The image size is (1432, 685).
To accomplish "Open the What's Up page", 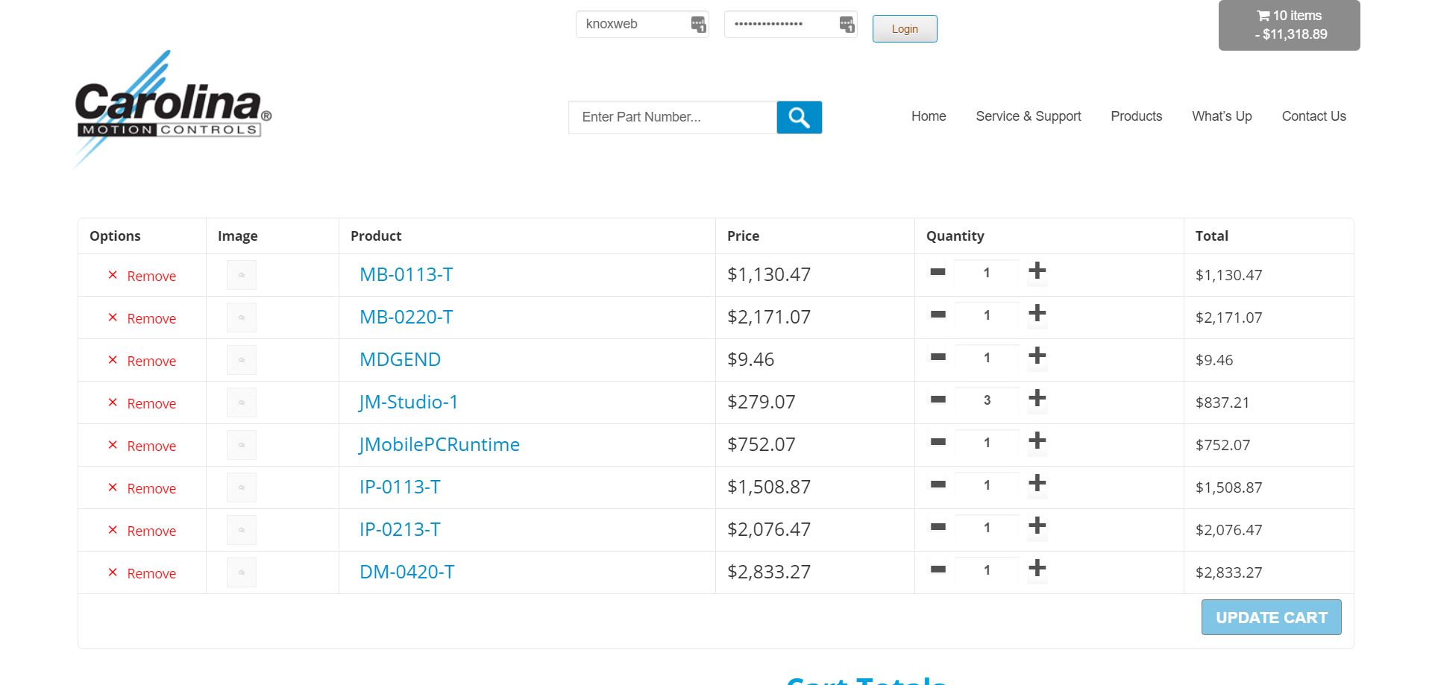I will [x=1222, y=116].
